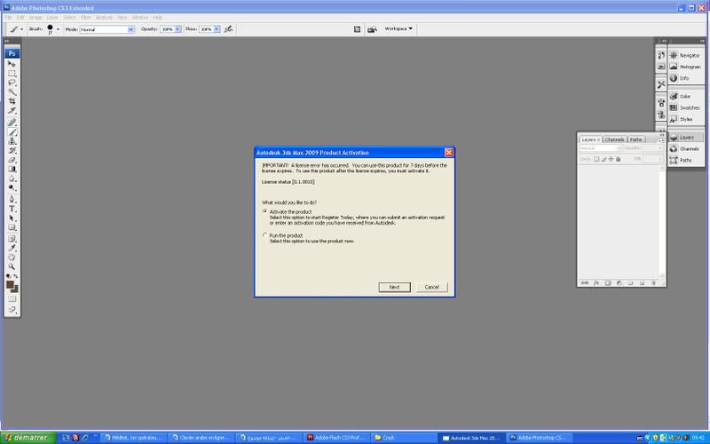Open Layers blend mode dropdown

point(601,148)
